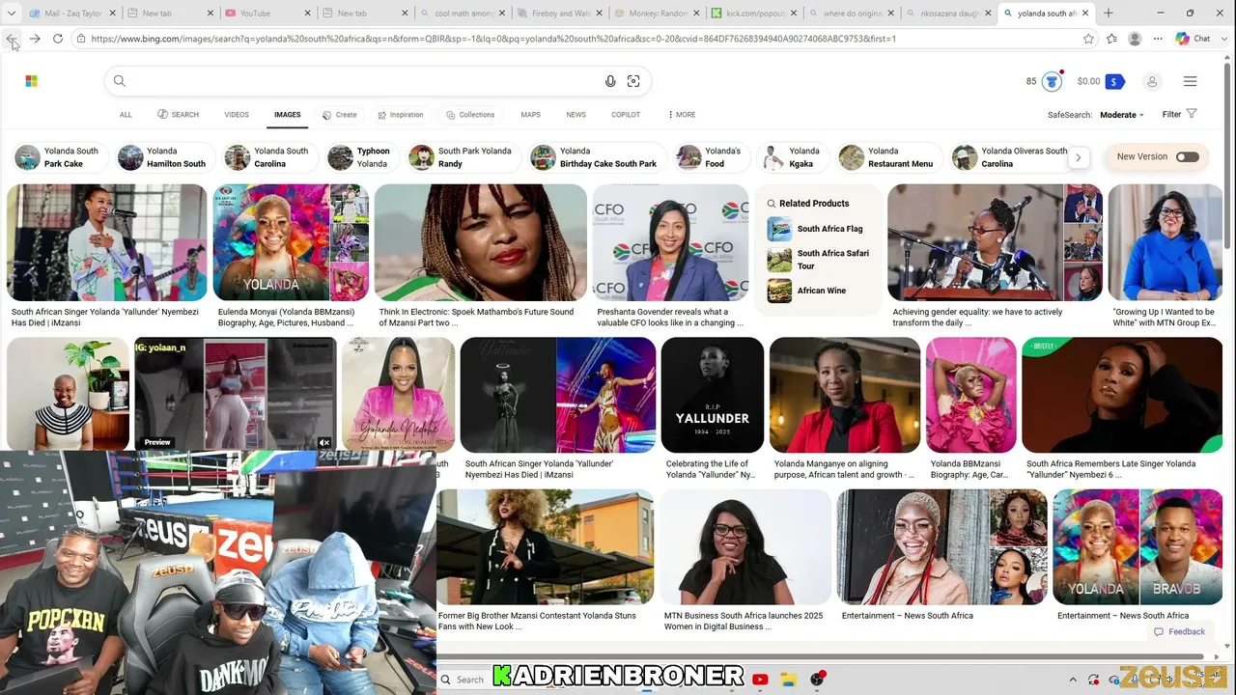Bookmark this page with the star icon
This screenshot has width=1236, height=695.
pyautogui.click(x=1088, y=39)
